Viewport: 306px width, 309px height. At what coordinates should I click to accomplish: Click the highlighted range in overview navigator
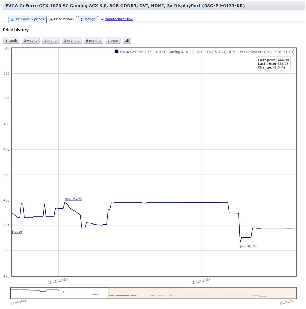coord(202,293)
